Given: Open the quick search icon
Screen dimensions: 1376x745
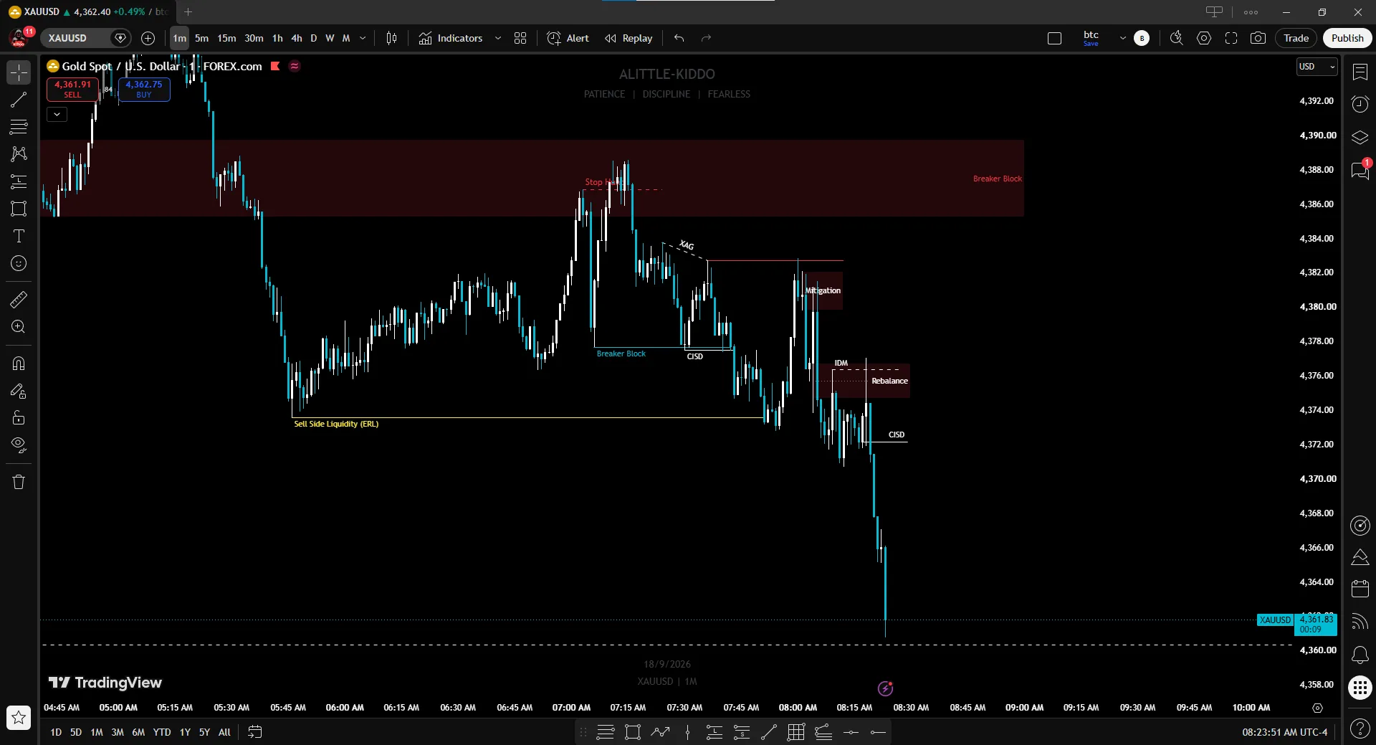Looking at the screenshot, I should pyautogui.click(x=1177, y=38).
